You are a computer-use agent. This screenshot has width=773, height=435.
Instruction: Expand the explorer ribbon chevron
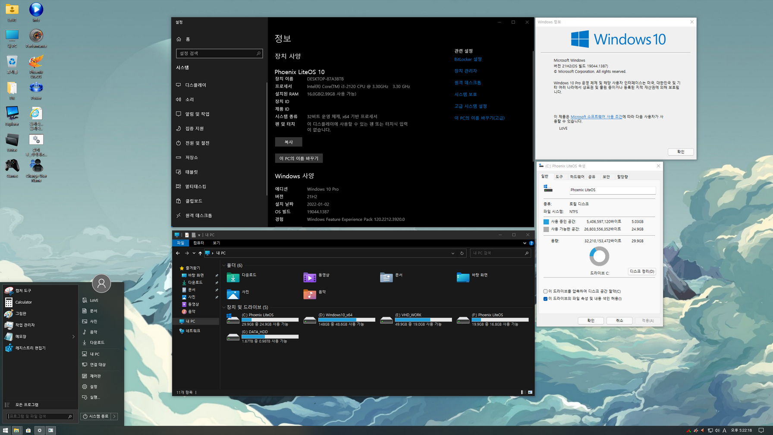(x=525, y=243)
